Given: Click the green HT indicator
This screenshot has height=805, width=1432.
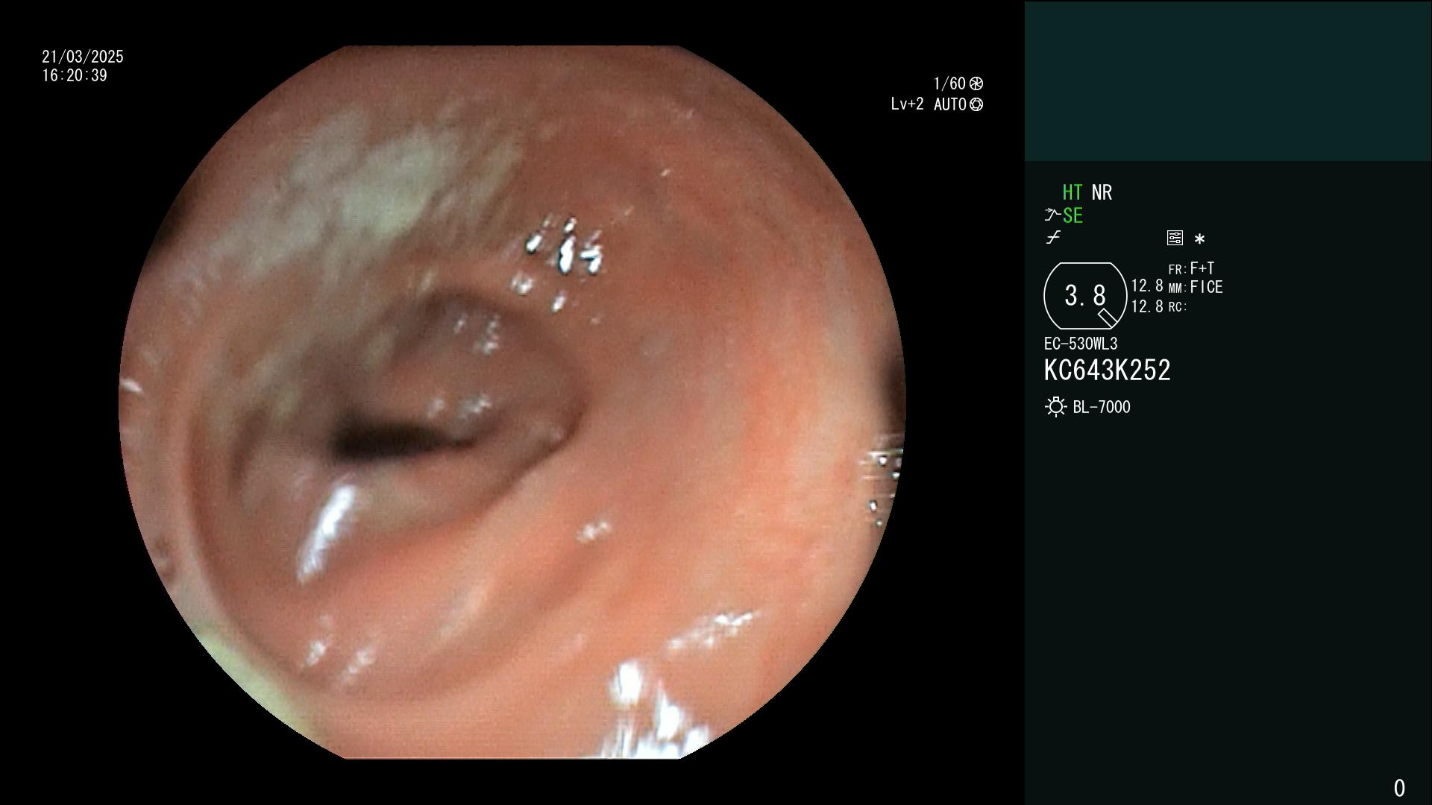Looking at the screenshot, I should point(1073,193).
